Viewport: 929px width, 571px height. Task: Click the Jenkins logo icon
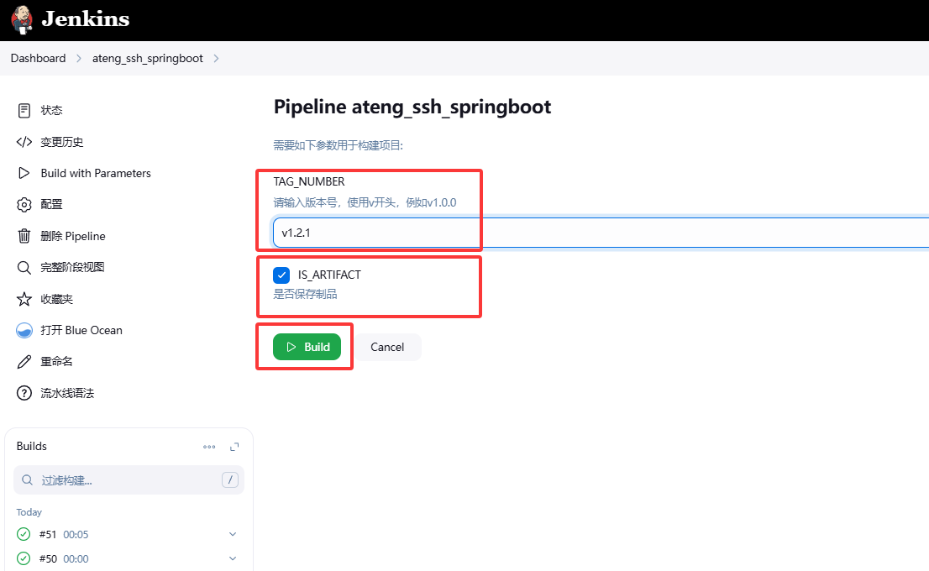pos(21,18)
